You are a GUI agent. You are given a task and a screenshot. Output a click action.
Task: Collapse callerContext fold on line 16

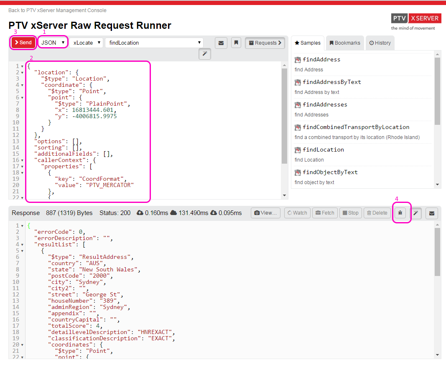22,160
